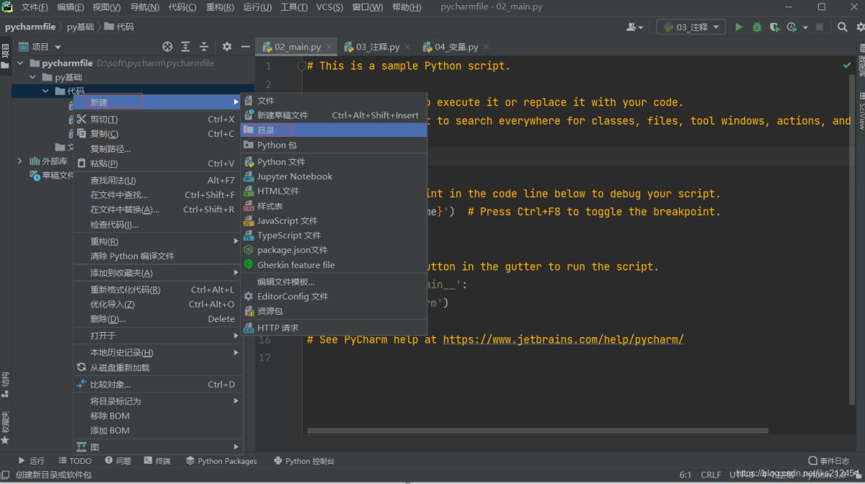This screenshot has width=865, height=484.
Task: Collapse the py基础 folder in tree
Action: coord(32,77)
